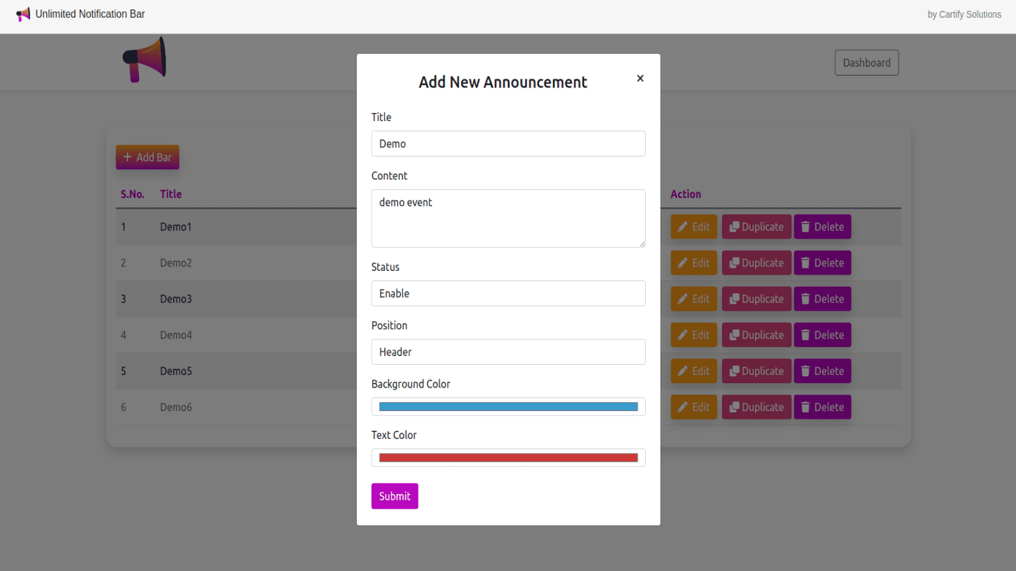Image resolution: width=1016 pixels, height=571 pixels.
Task: Open the red Text Color picker
Action: pos(508,457)
